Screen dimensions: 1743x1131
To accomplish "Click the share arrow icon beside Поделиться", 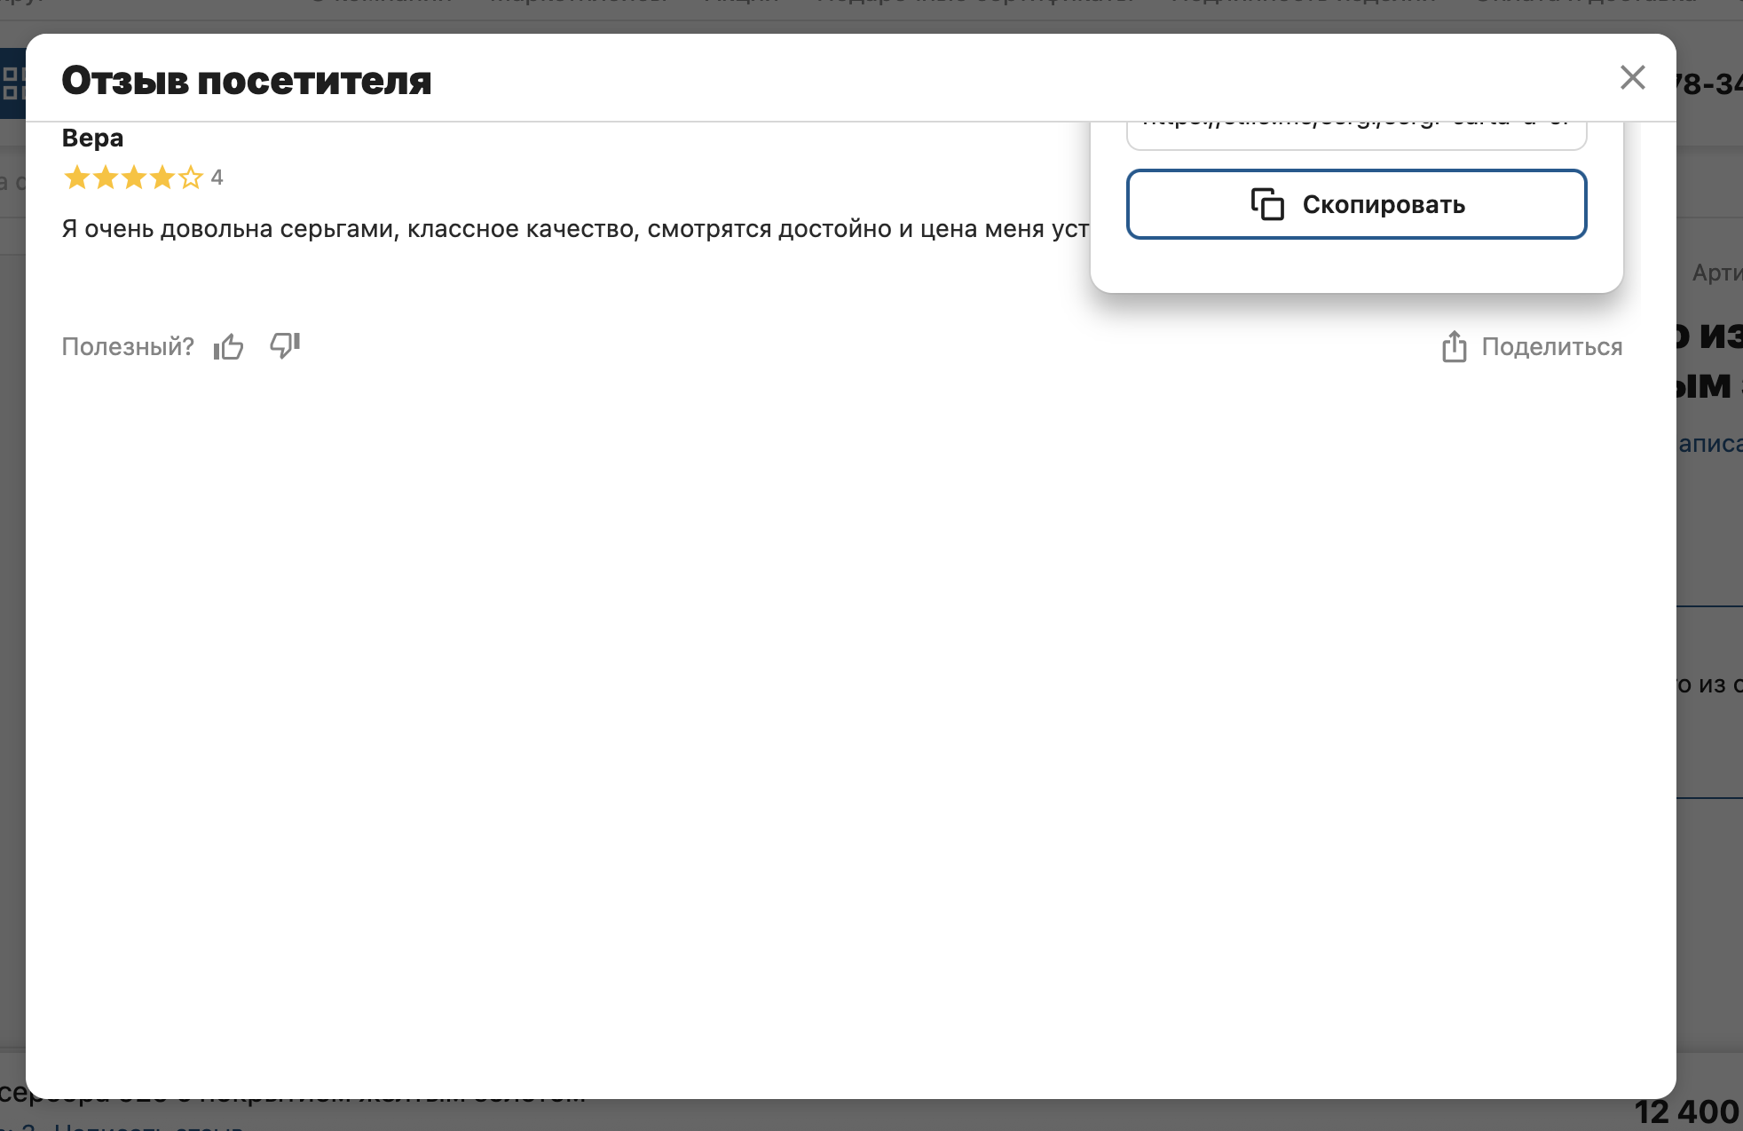I will [1454, 346].
